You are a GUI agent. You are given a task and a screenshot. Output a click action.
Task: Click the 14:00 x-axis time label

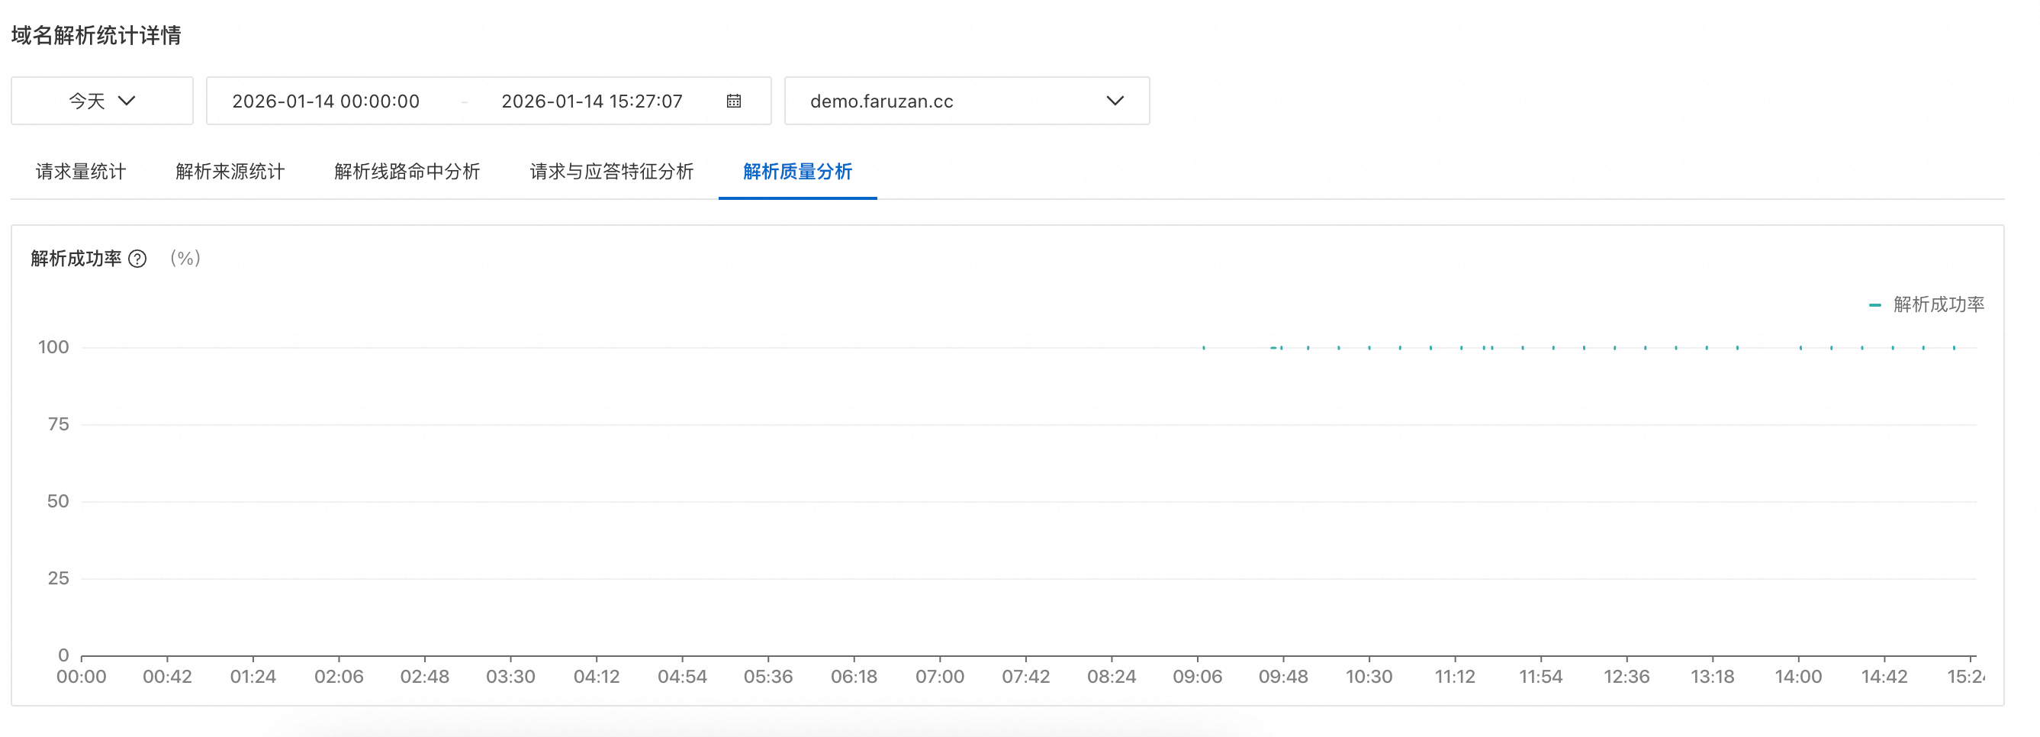pyautogui.click(x=1798, y=677)
